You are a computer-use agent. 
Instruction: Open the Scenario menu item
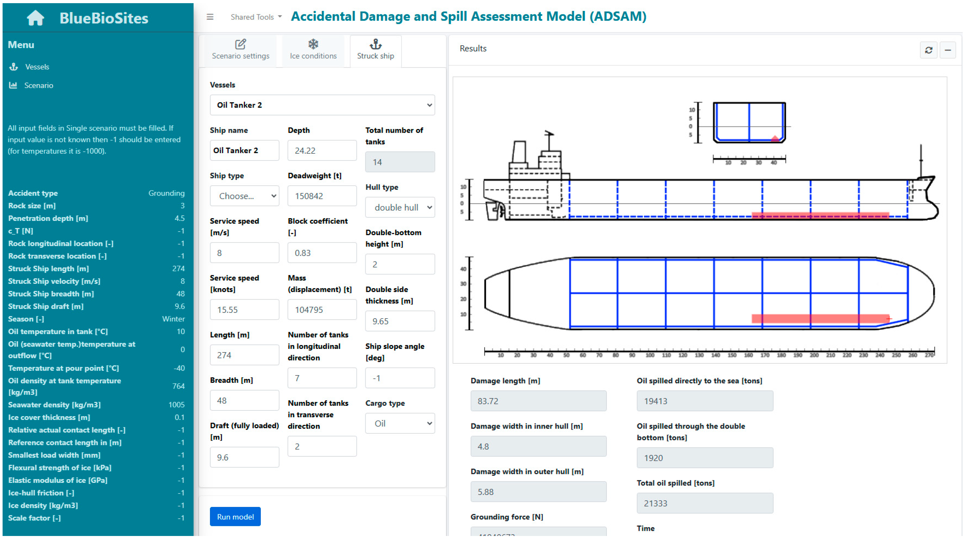[x=39, y=85]
